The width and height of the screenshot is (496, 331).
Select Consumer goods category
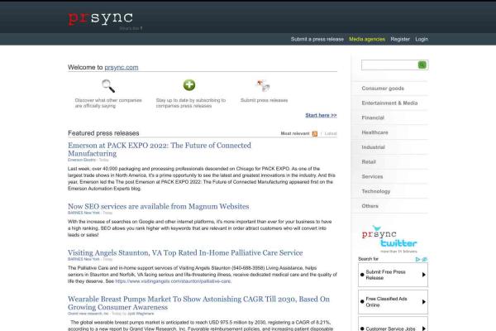click(383, 89)
